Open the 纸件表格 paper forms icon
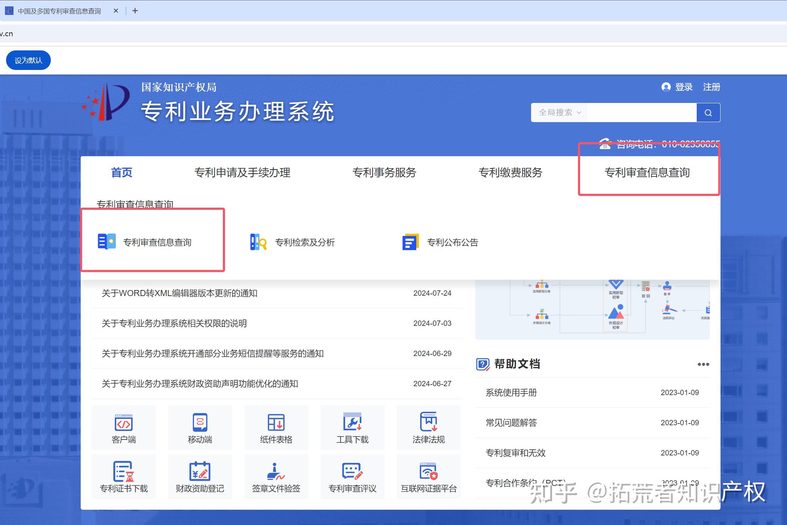 tap(276, 422)
